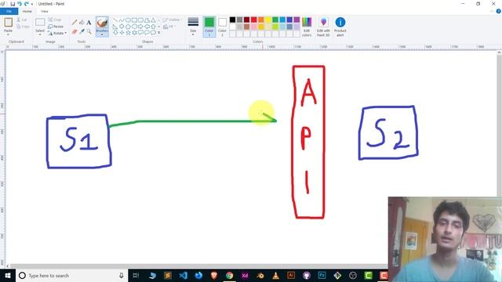The image size is (502, 282).
Task: Pick the purple color swatch
Action: click(296, 20)
